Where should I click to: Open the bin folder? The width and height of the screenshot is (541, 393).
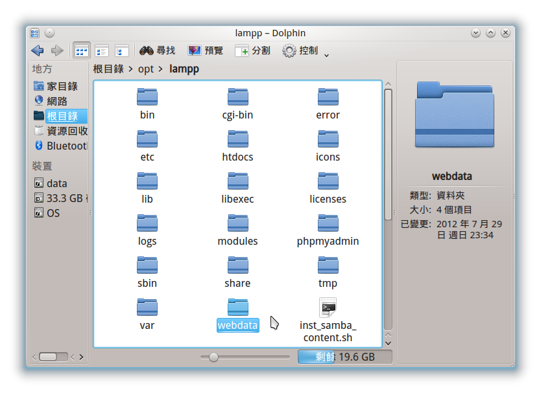tap(147, 104)
